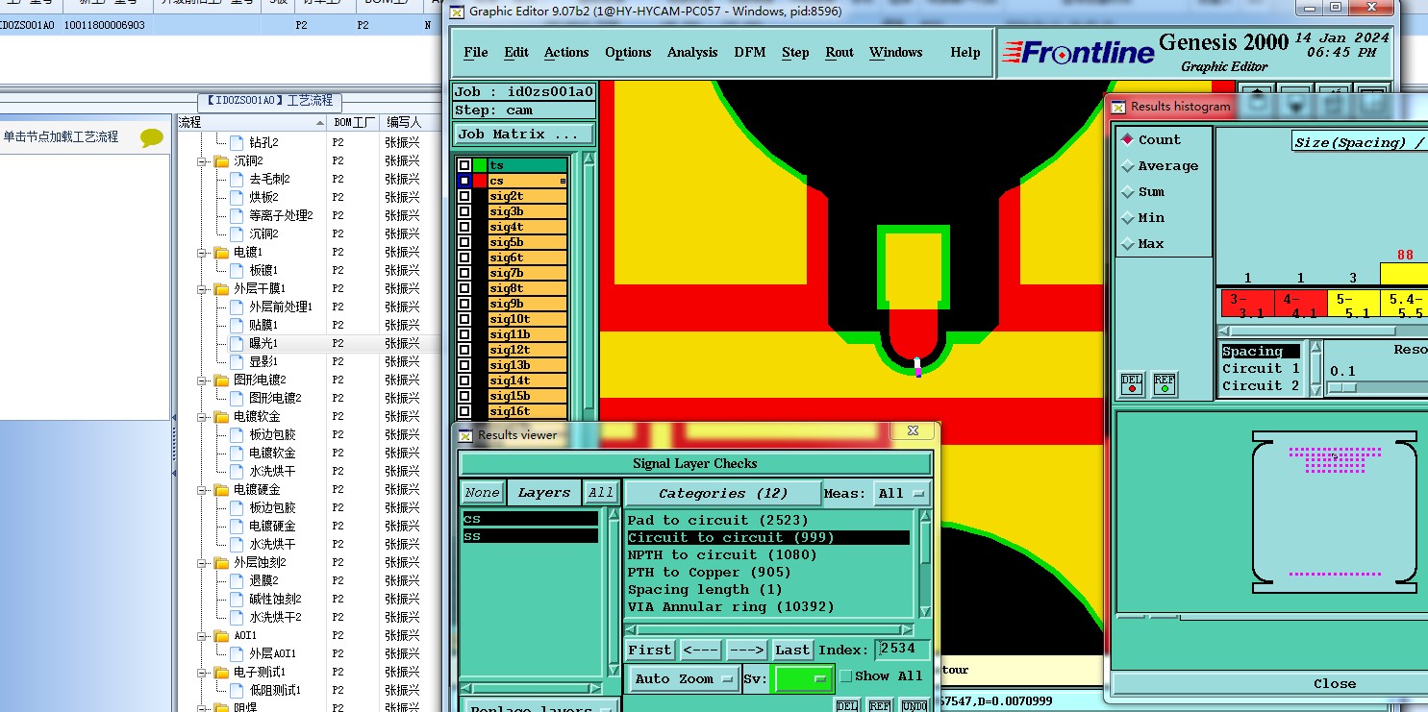Select the Max radio option
The height and width of the screenshot is (712, 1428).
tap(1128, 244)
